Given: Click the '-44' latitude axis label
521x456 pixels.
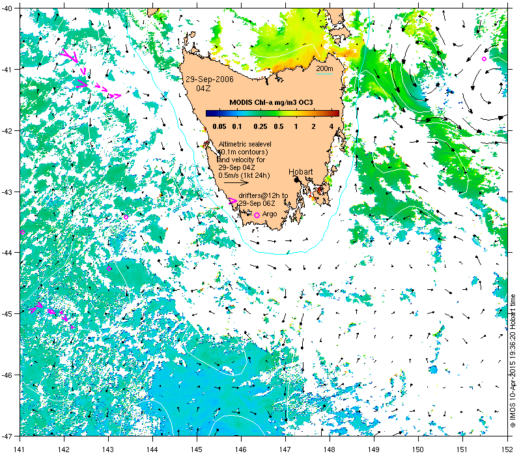Looking at the screenshot, I should (7, 253).
